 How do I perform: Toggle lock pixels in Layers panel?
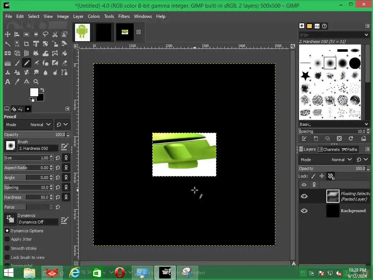pos(313,176)
